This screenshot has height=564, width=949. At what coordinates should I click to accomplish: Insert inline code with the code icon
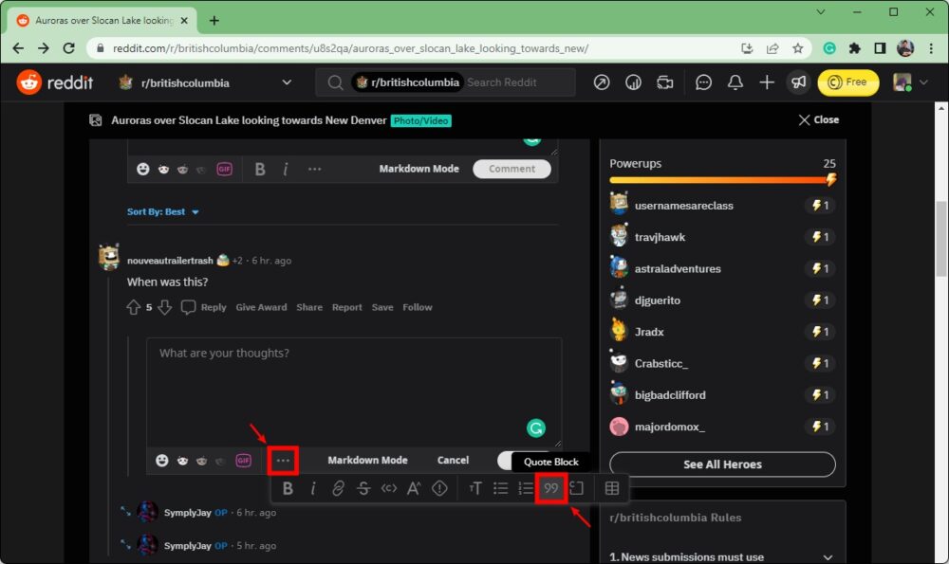(x=388, y=488)
